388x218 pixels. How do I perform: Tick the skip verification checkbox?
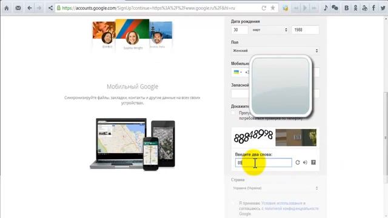tap(233, 113)
